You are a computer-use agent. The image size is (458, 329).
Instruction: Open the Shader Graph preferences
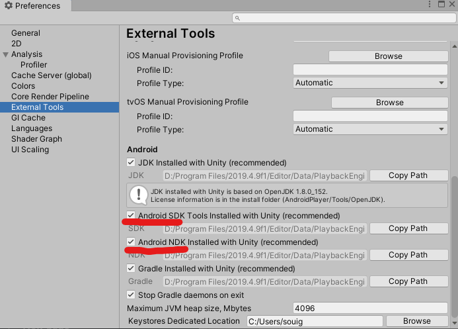pos(36,139)
